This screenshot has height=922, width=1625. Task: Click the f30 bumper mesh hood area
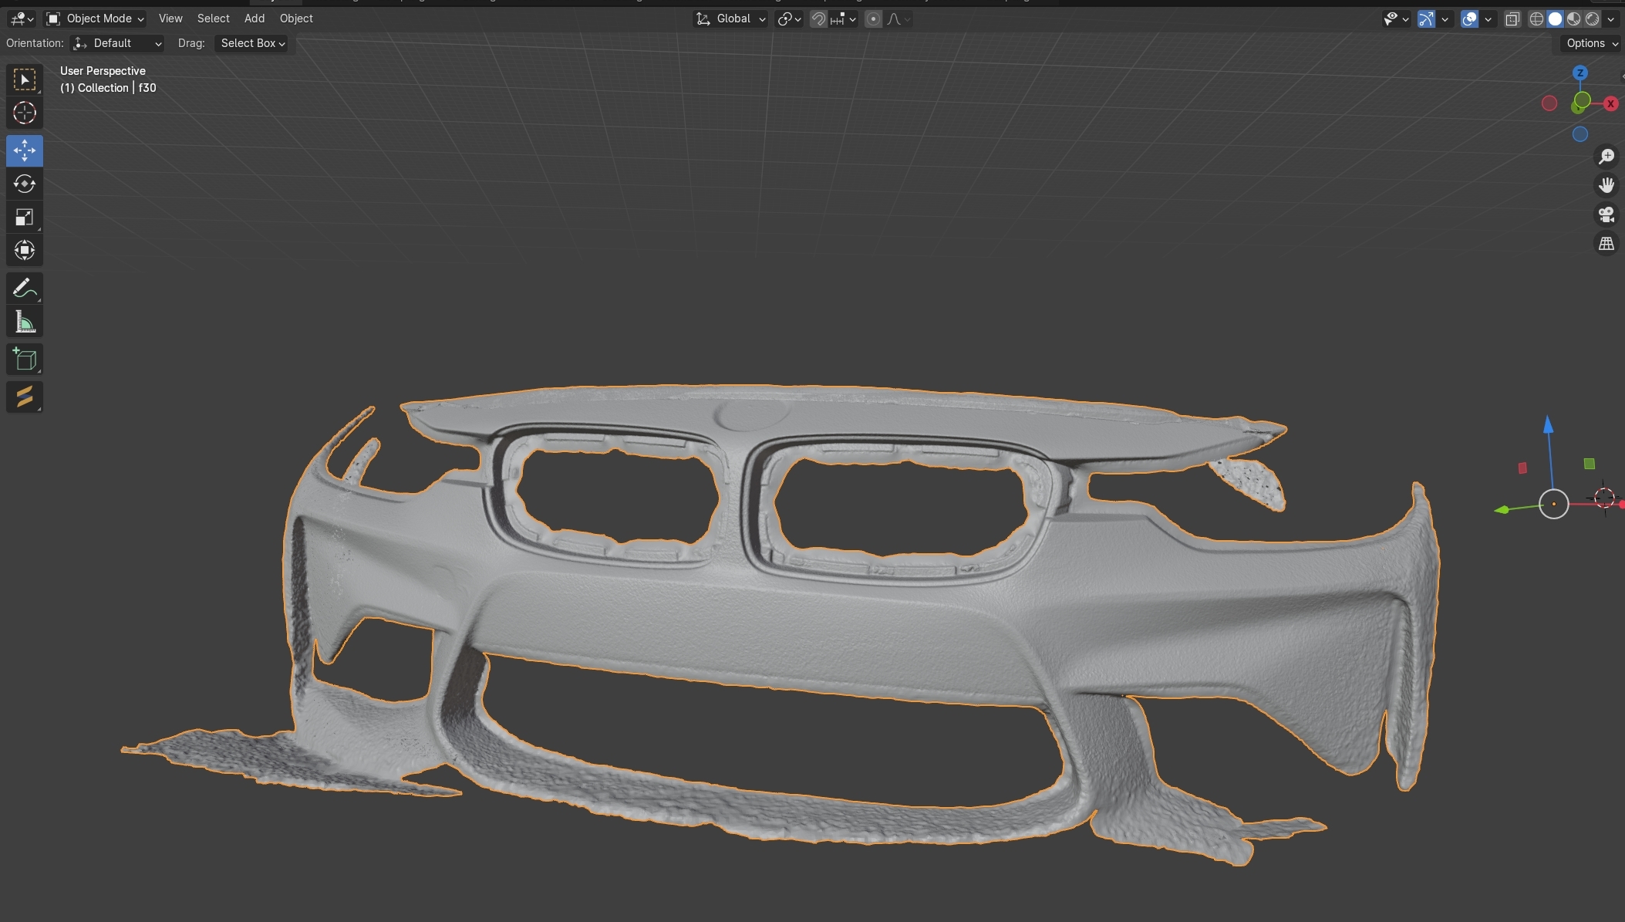[848, 420]
